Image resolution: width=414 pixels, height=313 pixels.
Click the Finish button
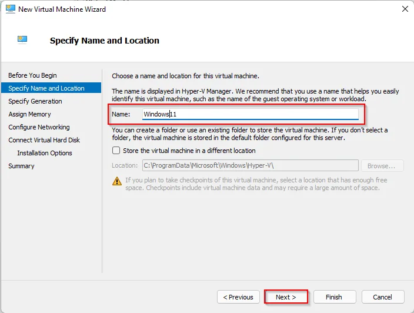point(335,297)
